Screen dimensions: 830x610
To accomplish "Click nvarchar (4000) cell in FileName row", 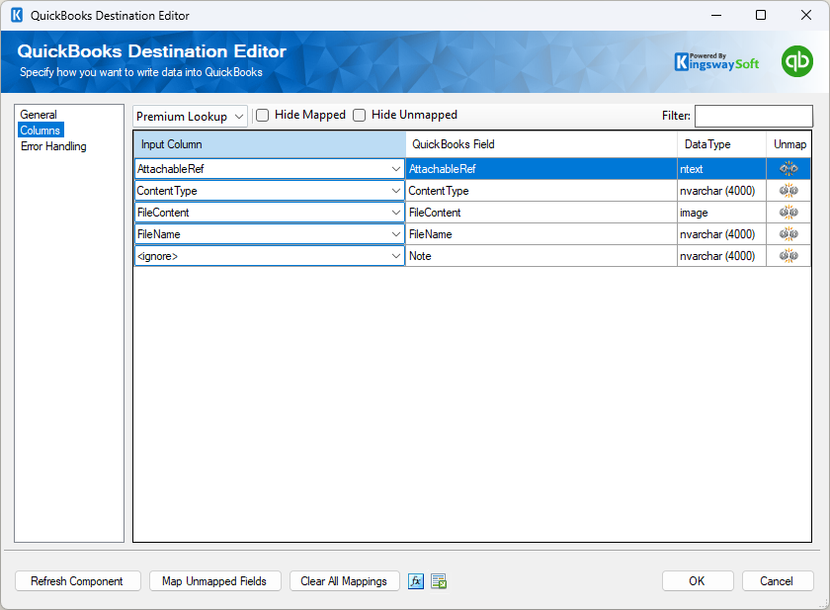I will 721,234.
